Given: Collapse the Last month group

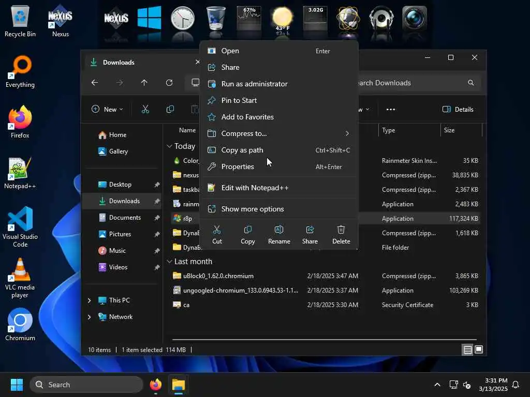Looking at the screenshot, I should pos(169,262).
